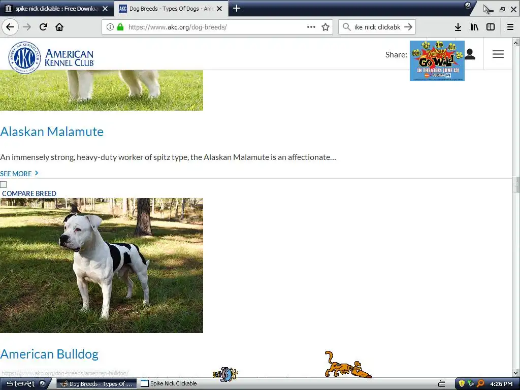This screenshot has height=390, width=520.
Task: Open page actions three-dots menu in address bar
Action: (x=311, y=27)
